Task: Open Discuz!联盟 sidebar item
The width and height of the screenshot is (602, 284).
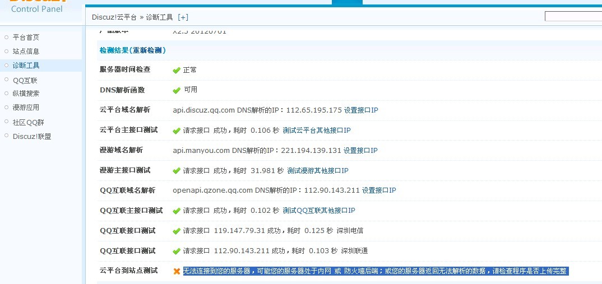Action: (32, 136)
